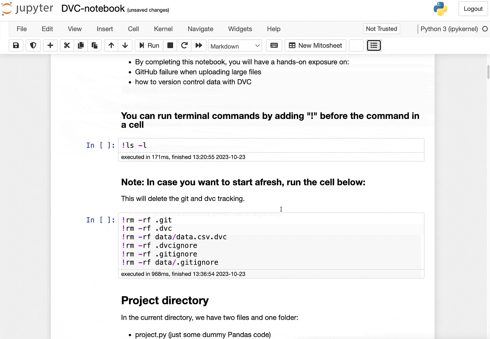Click 'This will delete the git and dvc tracking.'

tap(183, 198)
